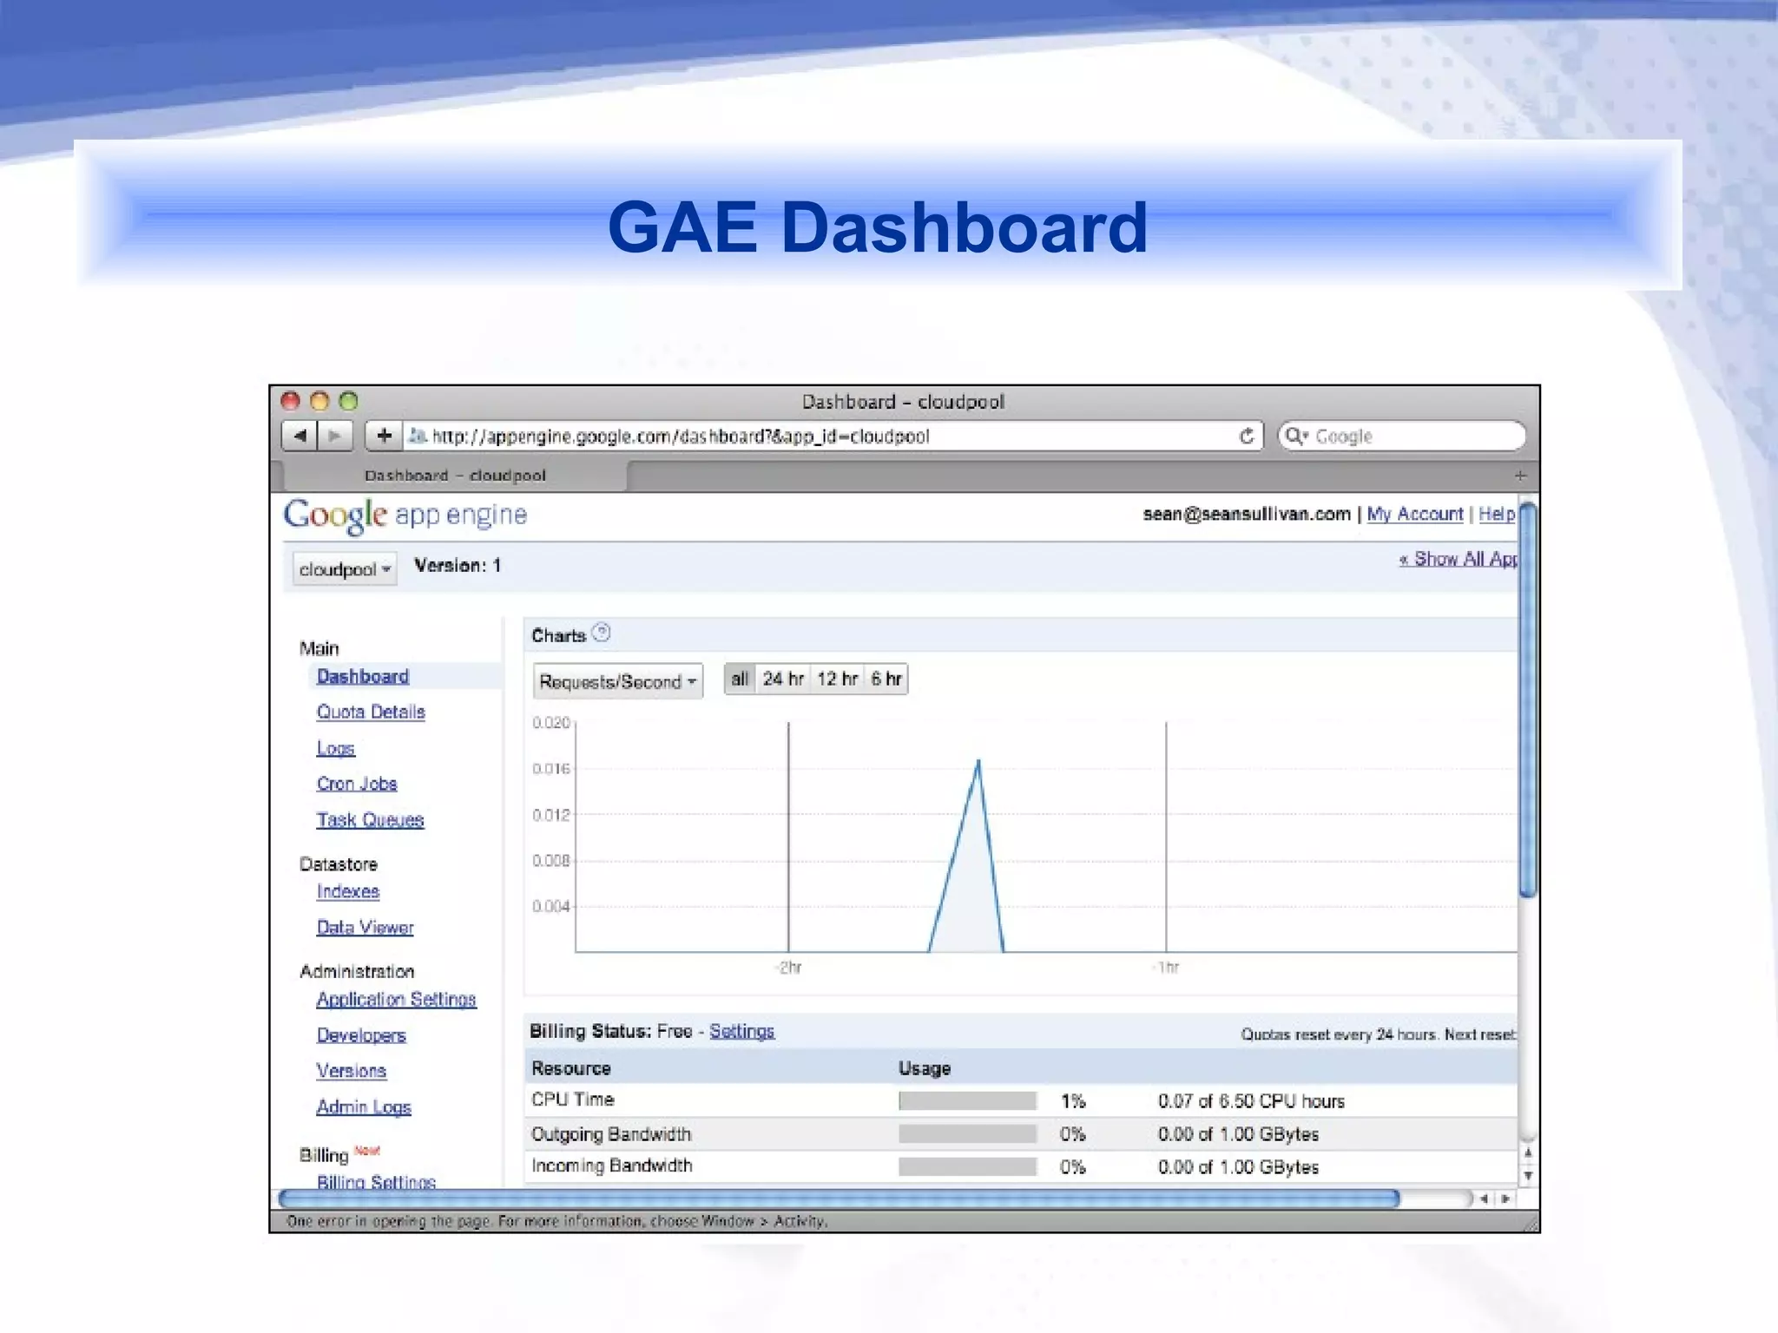Click the plus add bookmark button
The height and width of the screenshot is (1333, 1778).
click(384, 436)
